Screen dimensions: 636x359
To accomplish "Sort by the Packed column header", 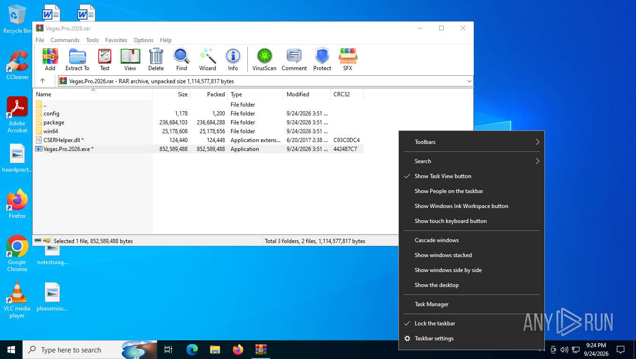I will click(x=209, y=94).
